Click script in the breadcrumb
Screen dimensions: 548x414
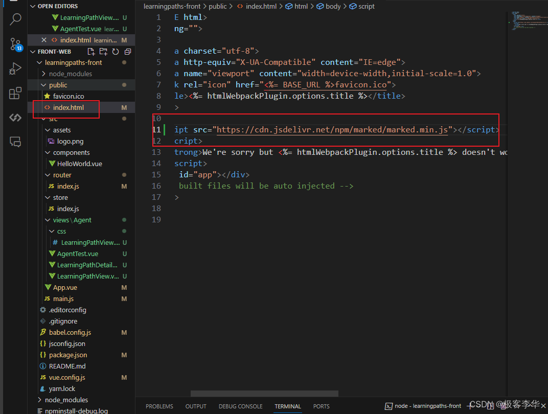(x=366, y=6)
